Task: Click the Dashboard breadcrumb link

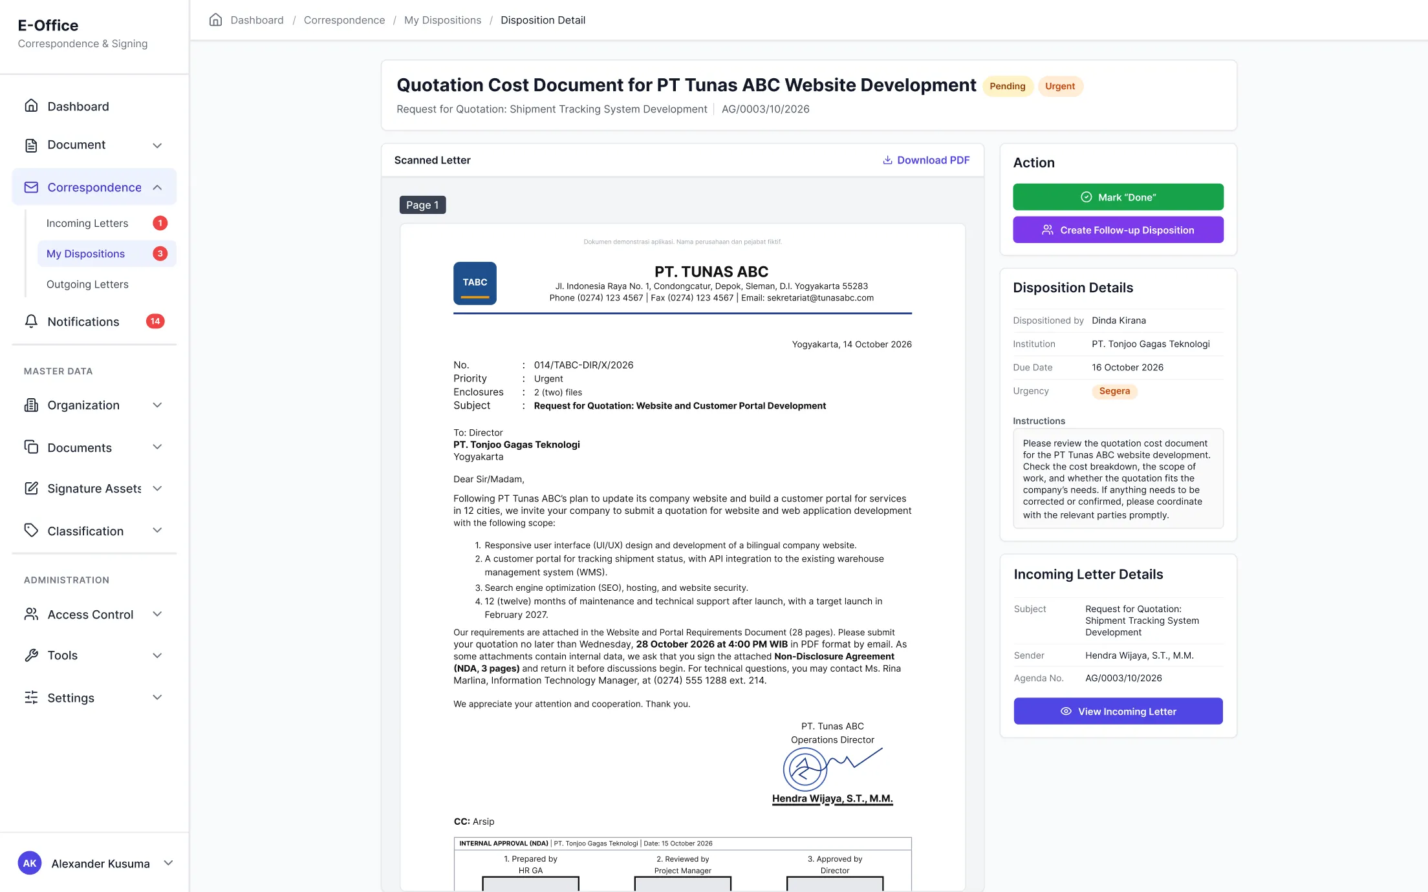Action: (x=257, y=20)
